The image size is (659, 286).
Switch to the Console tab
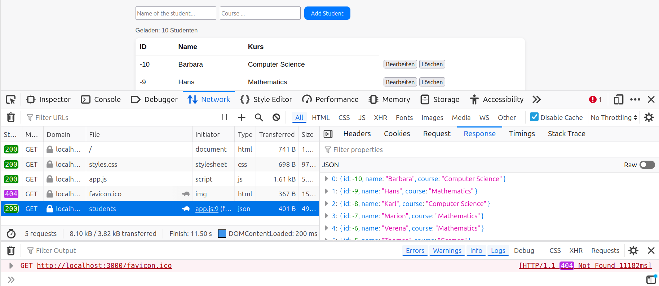(x=101, y=99)
